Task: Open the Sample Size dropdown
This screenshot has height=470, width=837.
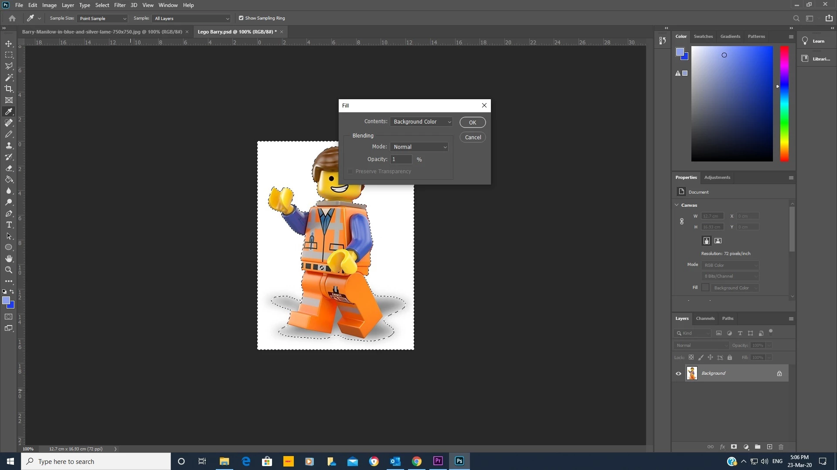Action: click(x=102, y=19)
